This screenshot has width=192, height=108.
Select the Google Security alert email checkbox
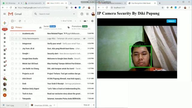click(12, 53)
